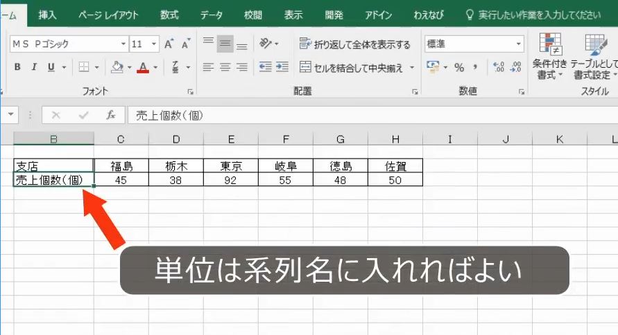Click the text orientation icon
Screen dimensions: 618x335
point(266,43)
